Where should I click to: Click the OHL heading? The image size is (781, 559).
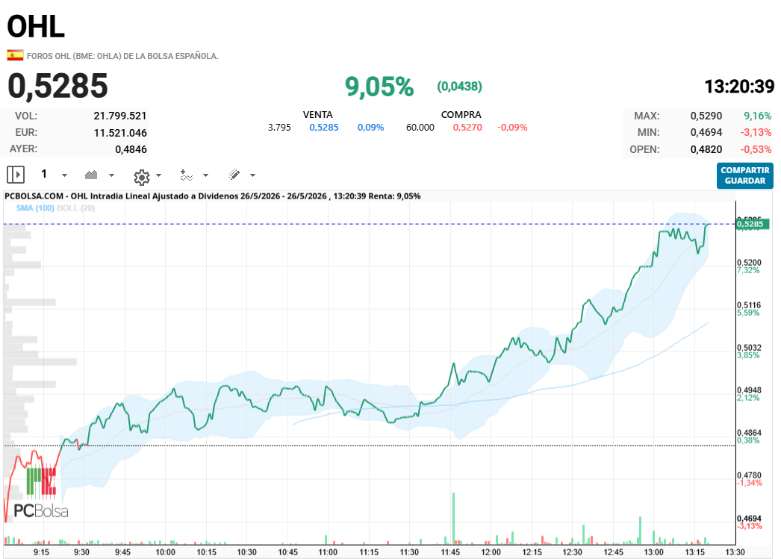[36, 26]
